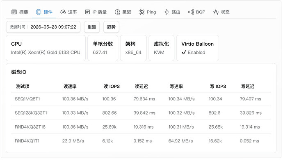This screenshot has width=283, height=160.
Task: Click the 重测 retest button
Action: tap(92, 27)
